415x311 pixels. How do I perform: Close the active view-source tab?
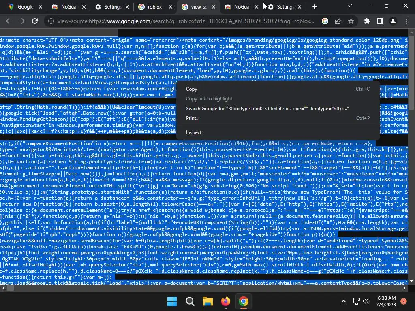[214, 7]
